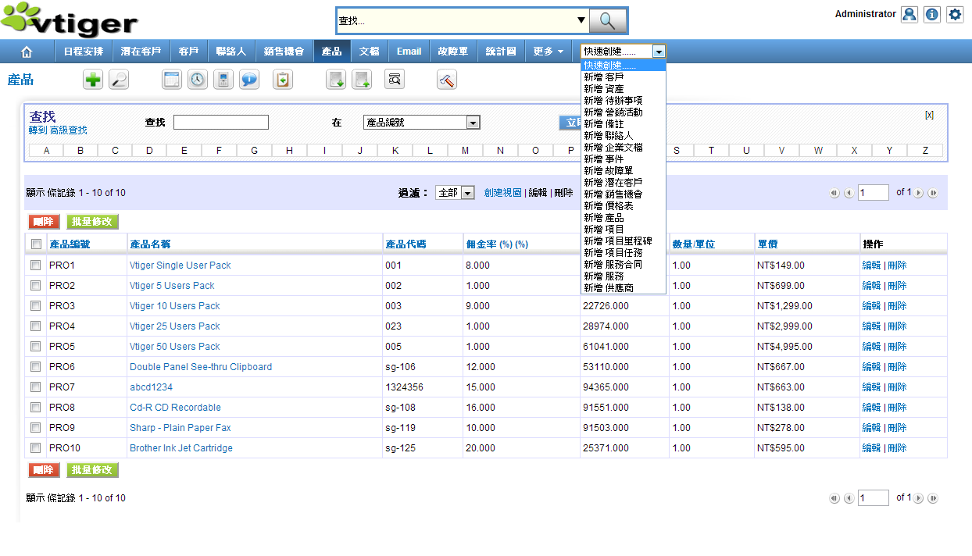Select the PRO5 row checkbox
Image resolution: width=972 pixels, height=556 pixels.
tap(36, 347)
